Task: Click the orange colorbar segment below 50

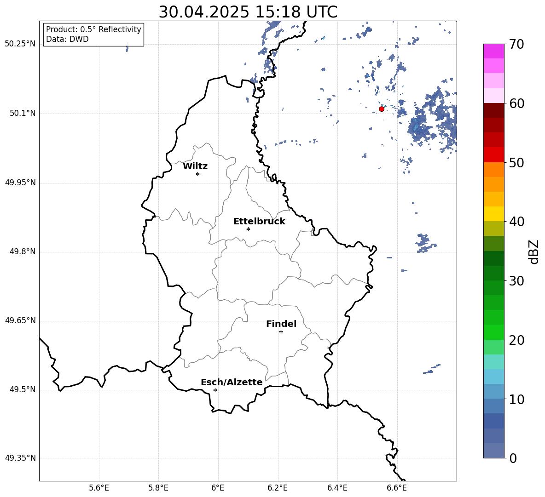Action: coord(494,170)
